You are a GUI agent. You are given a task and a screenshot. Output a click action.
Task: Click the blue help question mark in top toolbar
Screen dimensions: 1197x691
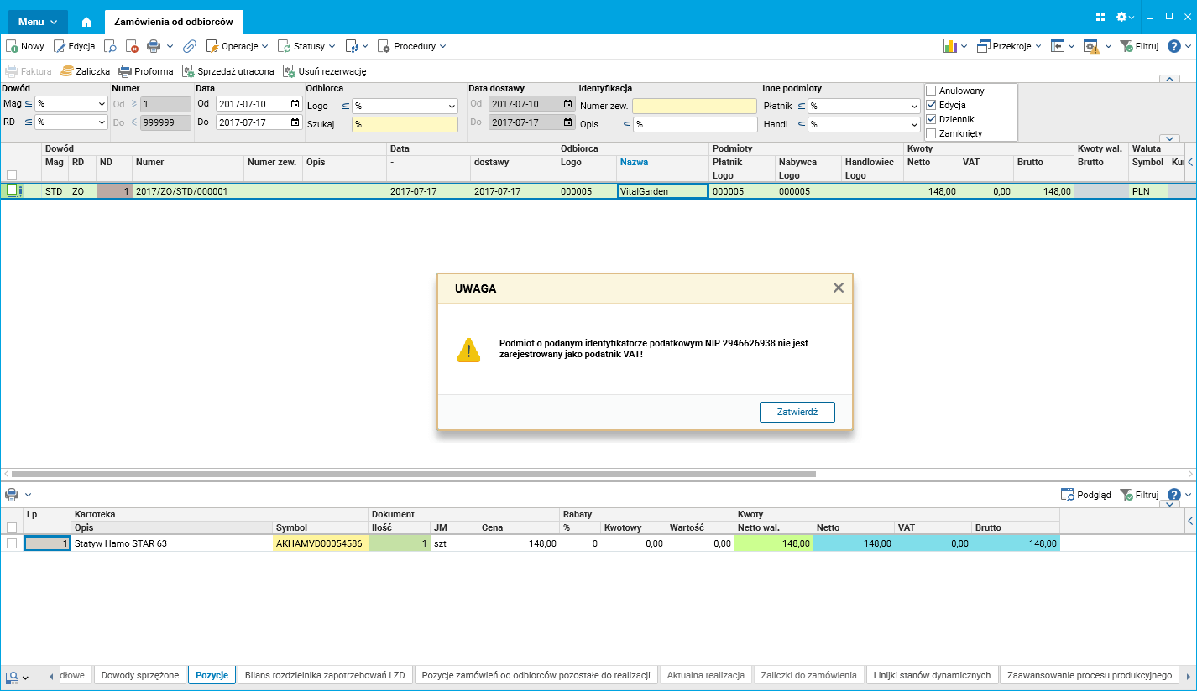coord(1174,46)
